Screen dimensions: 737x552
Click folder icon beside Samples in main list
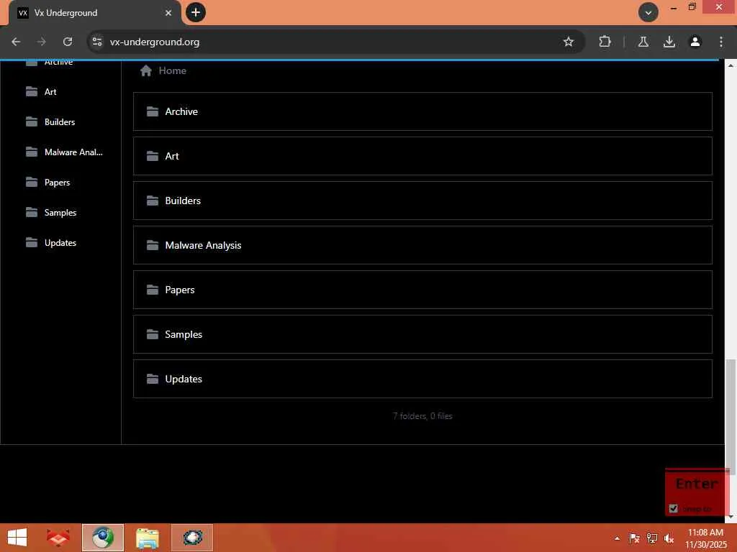153,335
